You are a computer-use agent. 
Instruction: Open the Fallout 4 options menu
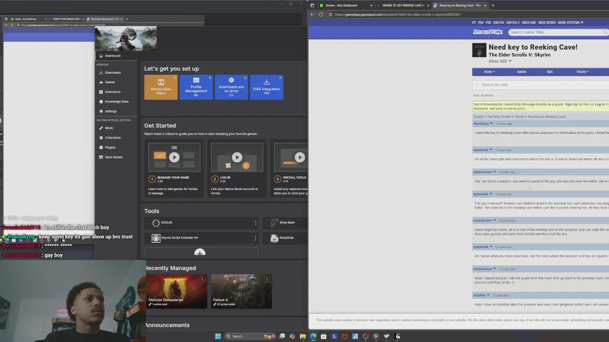(267, 279)
